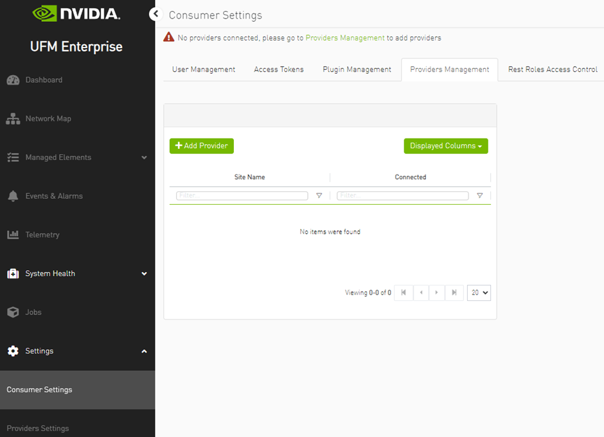
Task: Open the Plugin Management tab
Action: tap(357, 69)
